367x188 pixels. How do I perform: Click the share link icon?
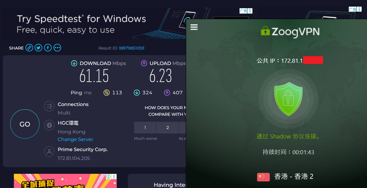point(29,48)
